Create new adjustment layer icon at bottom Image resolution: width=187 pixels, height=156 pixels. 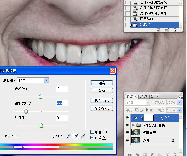[x=152, y=155]
